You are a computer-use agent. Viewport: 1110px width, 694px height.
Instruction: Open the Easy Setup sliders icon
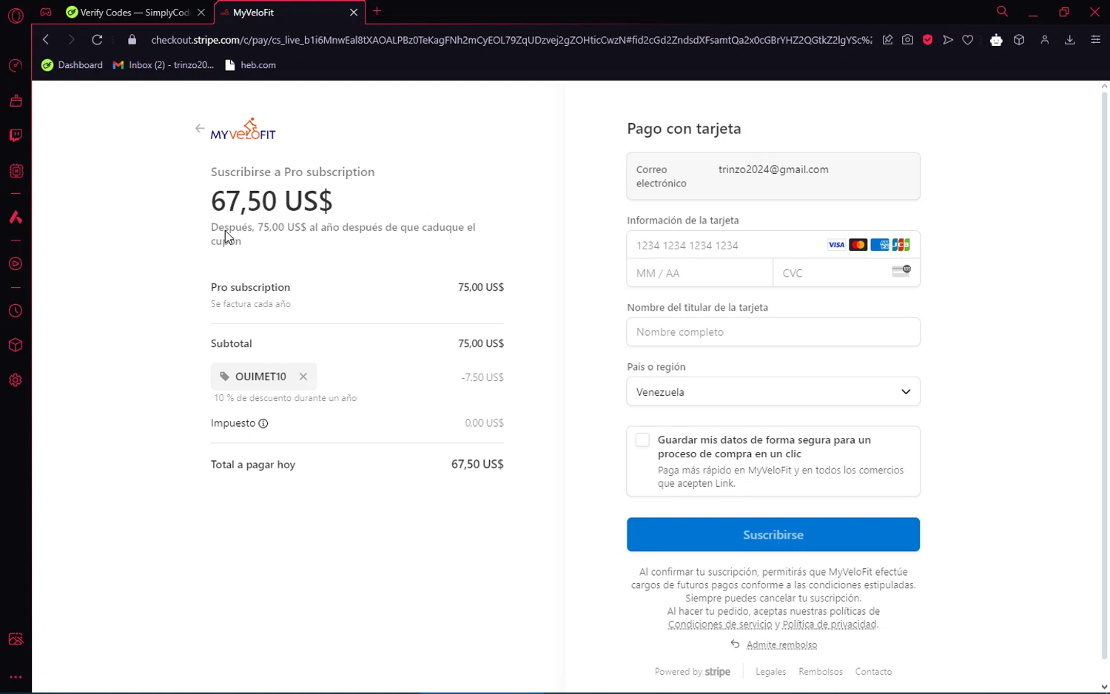click(1095, 40)
